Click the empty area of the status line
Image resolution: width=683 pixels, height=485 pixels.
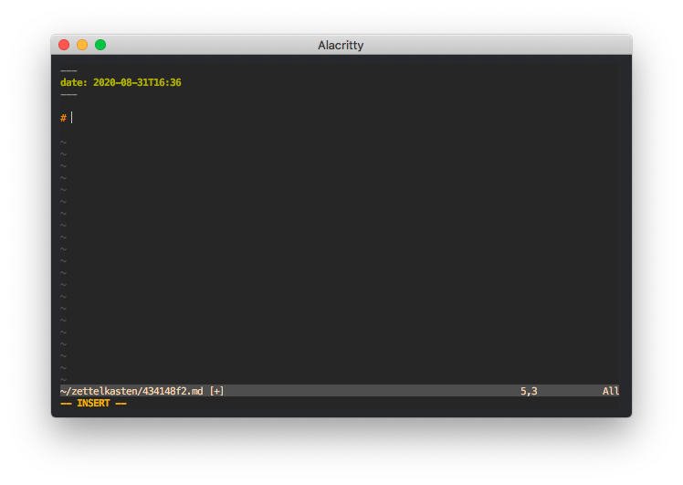click(365, 391)
